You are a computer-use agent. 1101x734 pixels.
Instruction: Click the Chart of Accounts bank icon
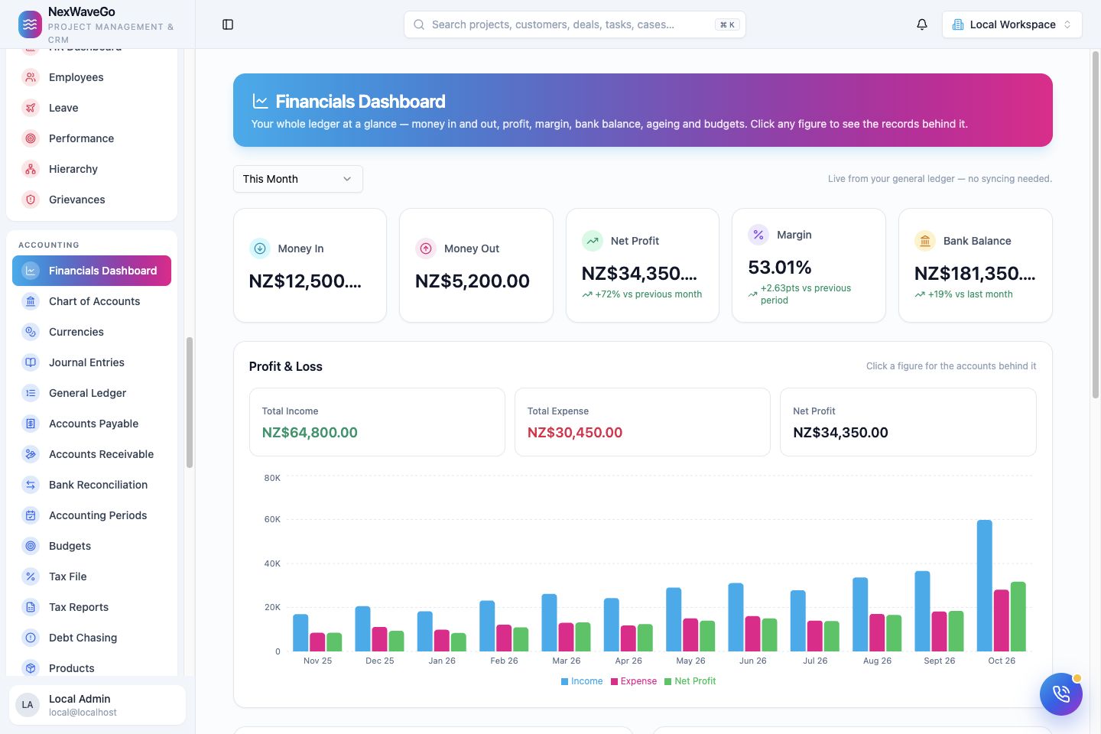31,301
